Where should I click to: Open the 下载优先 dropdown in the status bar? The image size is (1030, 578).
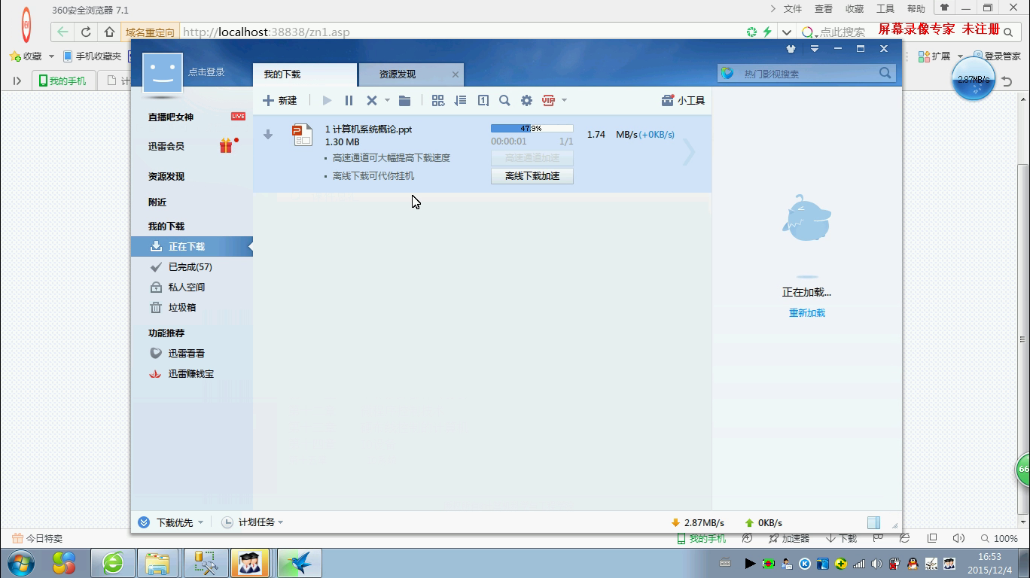click(180, 522)
